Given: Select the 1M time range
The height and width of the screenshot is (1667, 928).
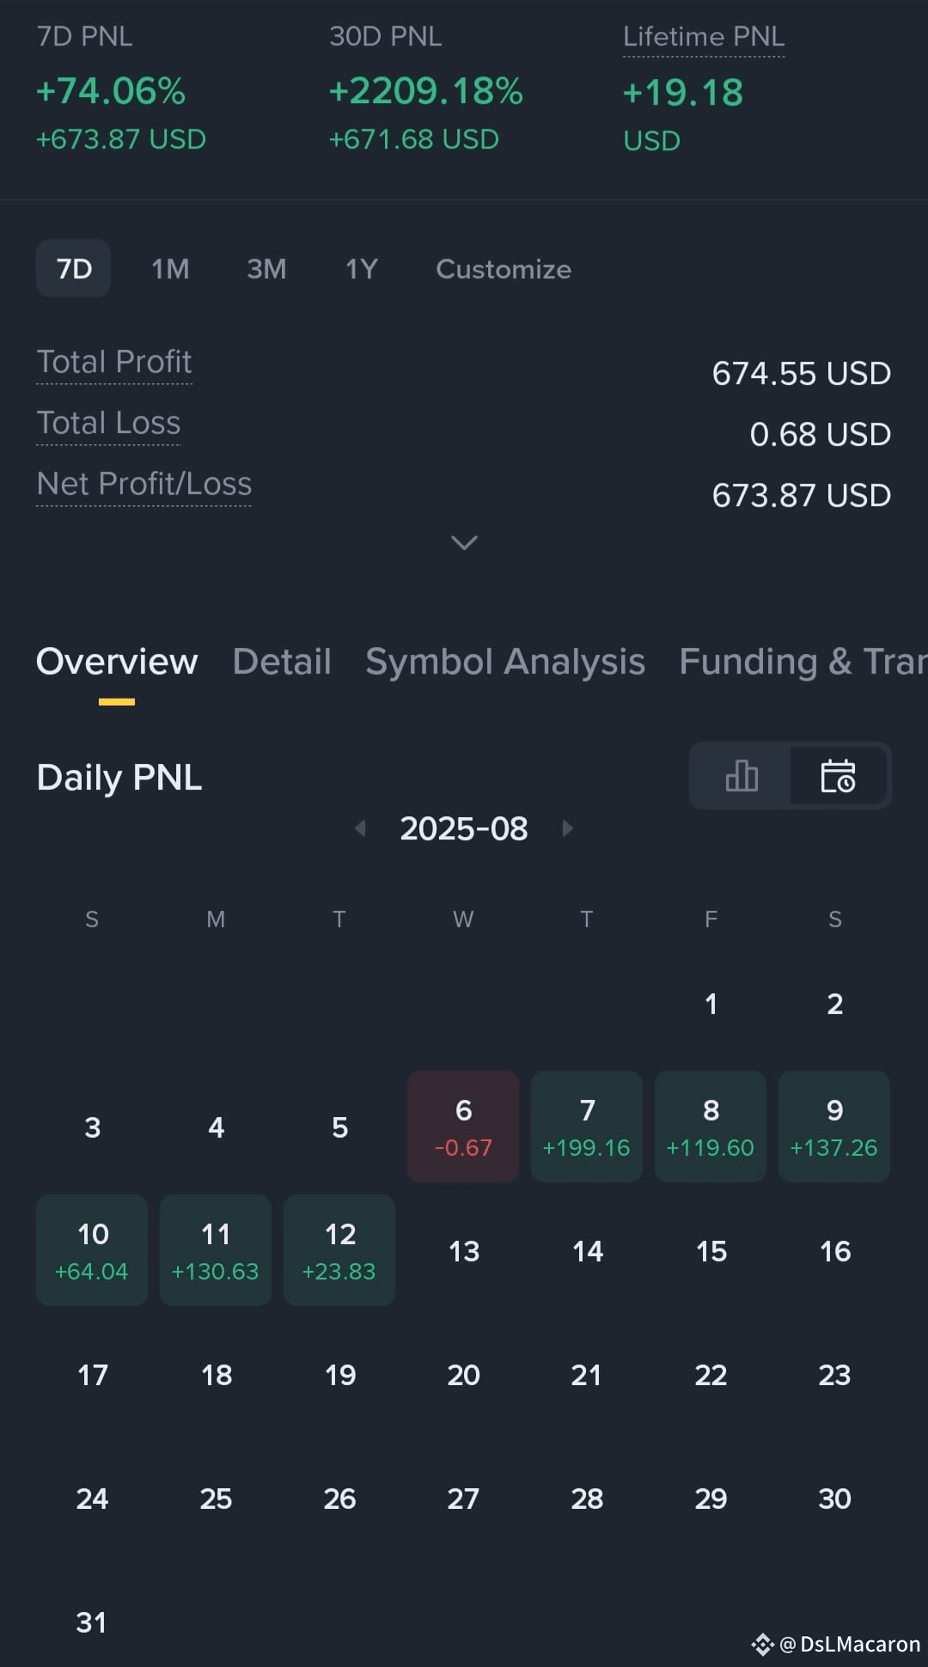Looking at the screenshot, I should 170,269.
